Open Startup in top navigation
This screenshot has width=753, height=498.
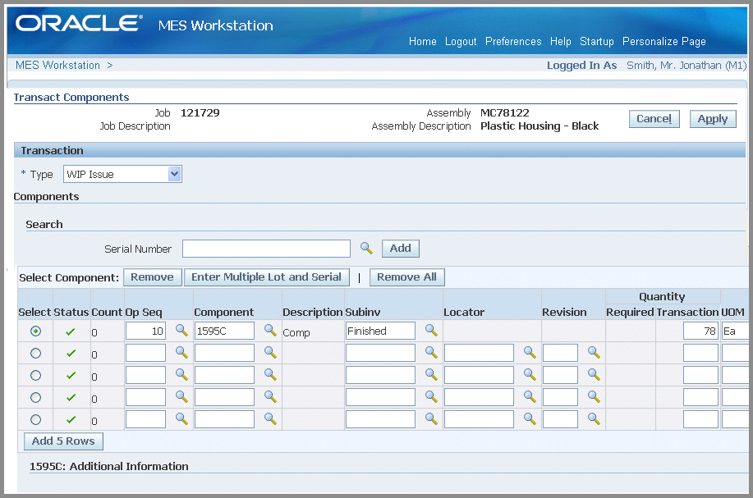pyautogui.click(x=596, y=42)
